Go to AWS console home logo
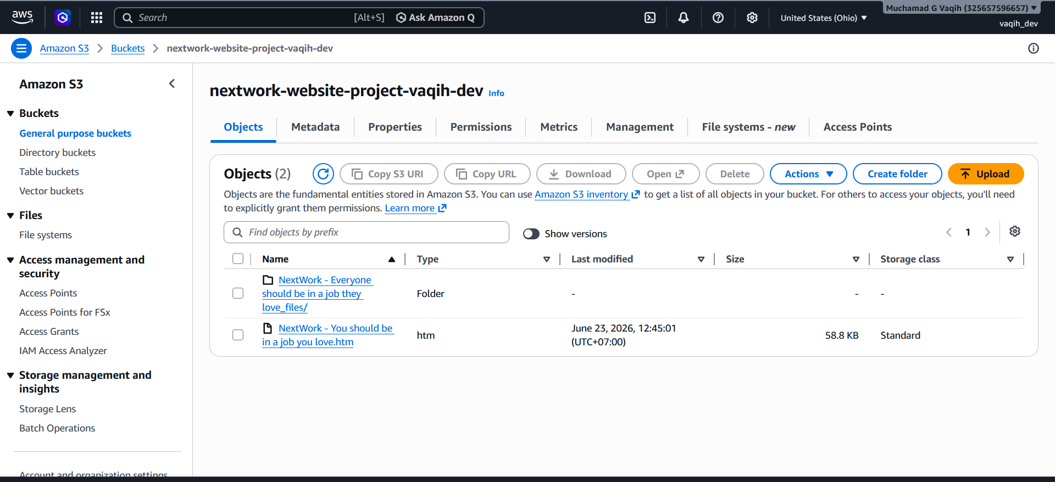 point(23,18)
